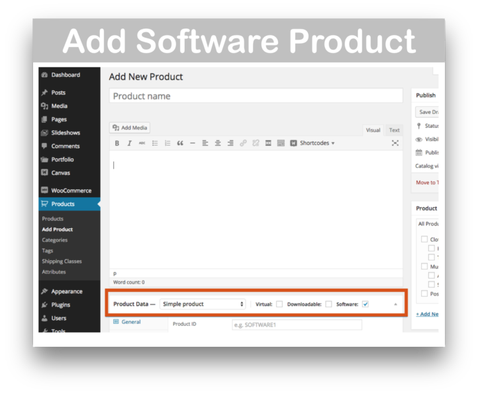This screenshot has height=394, width=478.
Task: Select the General product data tab
Action: [130, 322]
